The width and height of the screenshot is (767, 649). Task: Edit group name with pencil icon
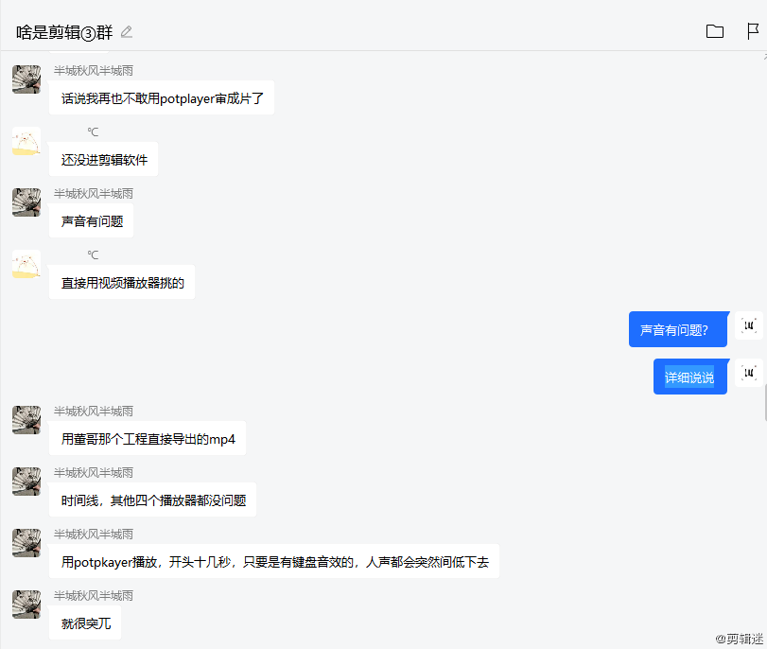click(127, 32)
